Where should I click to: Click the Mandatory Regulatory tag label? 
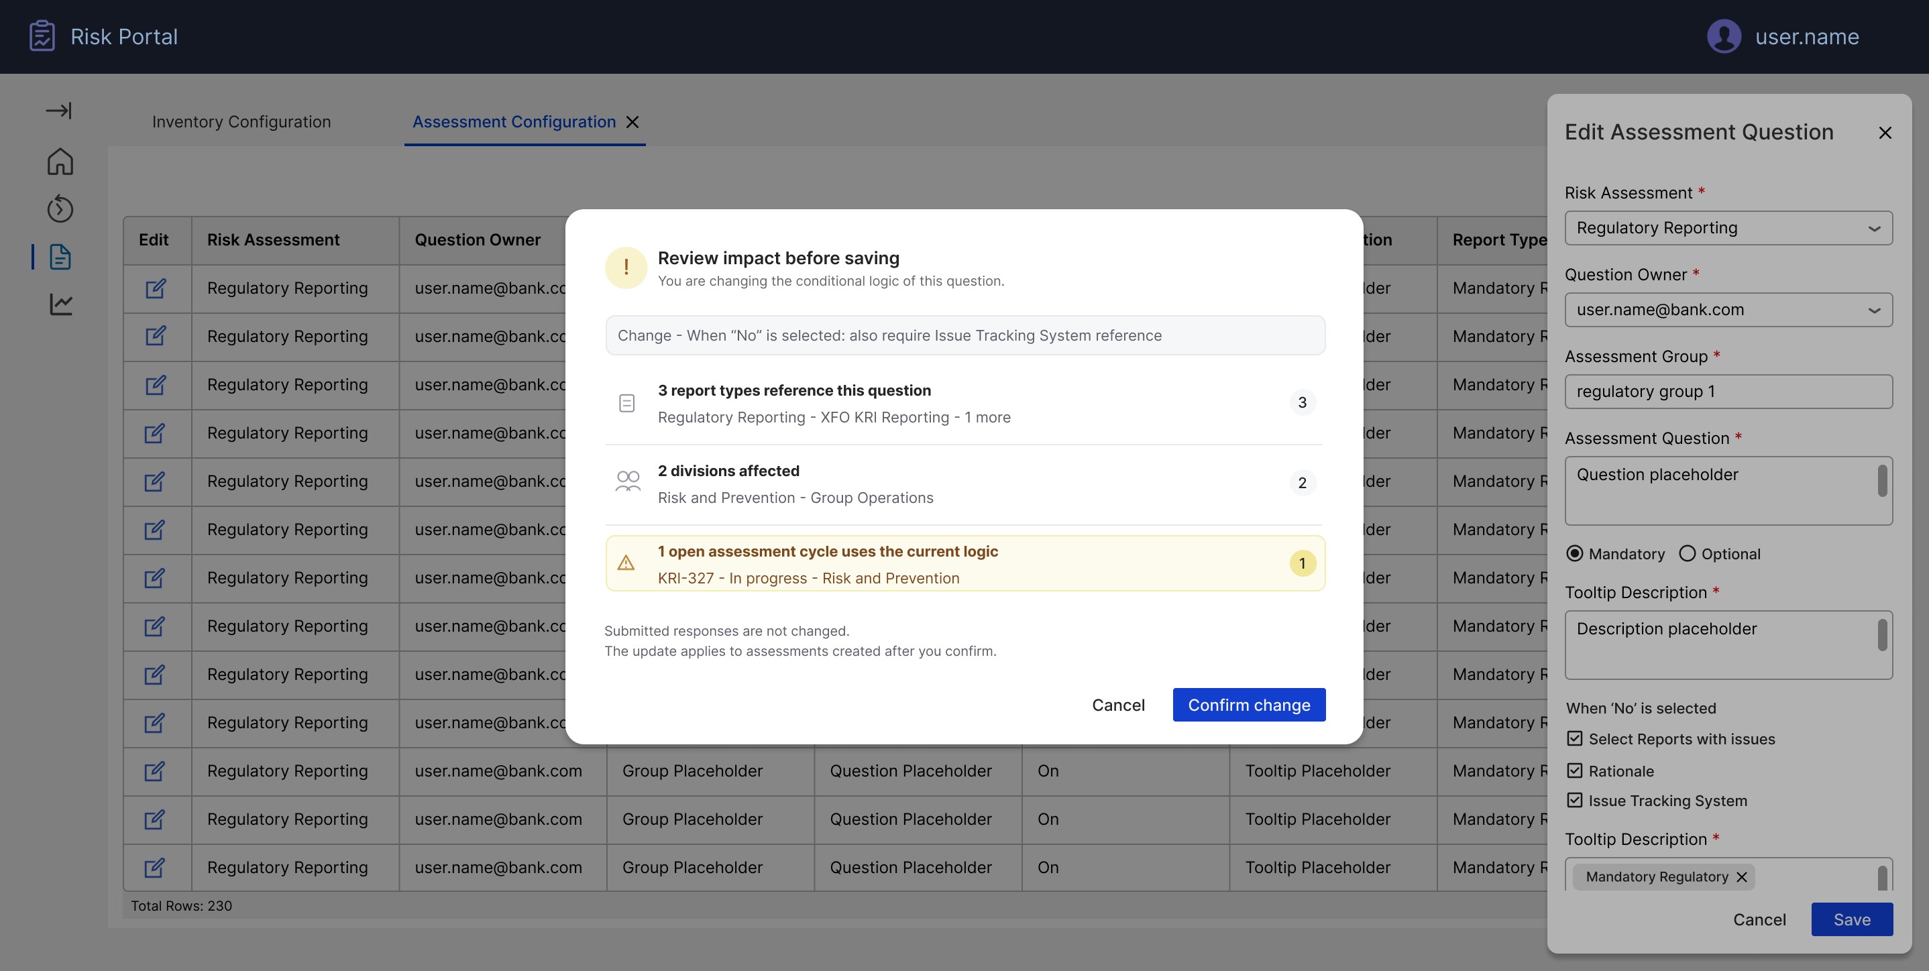click(1657, 876)
